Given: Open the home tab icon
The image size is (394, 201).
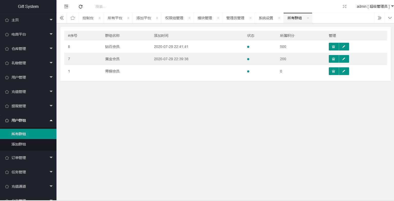Looking at the screenshot, I should 73,18.
